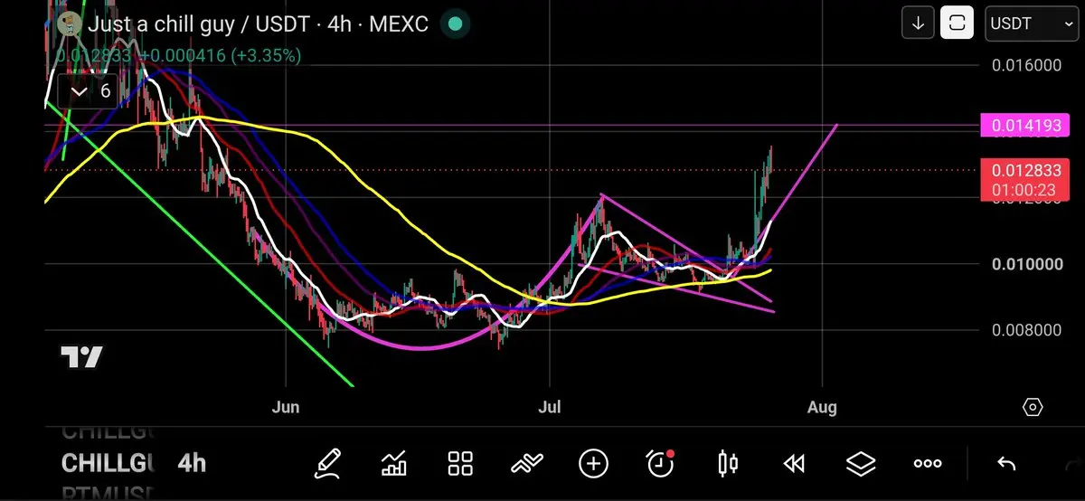Open the Just a chill guy / USDT symbol title

[257, 24]
